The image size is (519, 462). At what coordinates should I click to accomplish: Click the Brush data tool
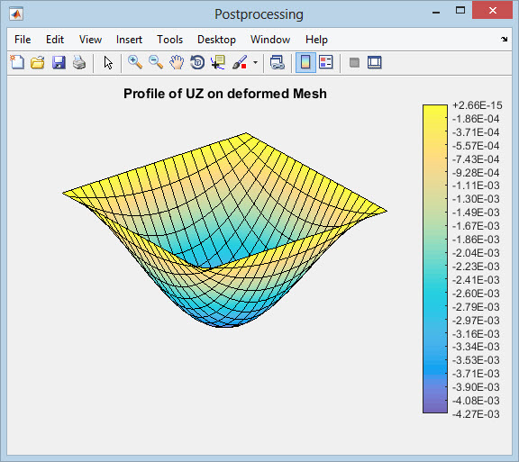(x=240, y=62)
